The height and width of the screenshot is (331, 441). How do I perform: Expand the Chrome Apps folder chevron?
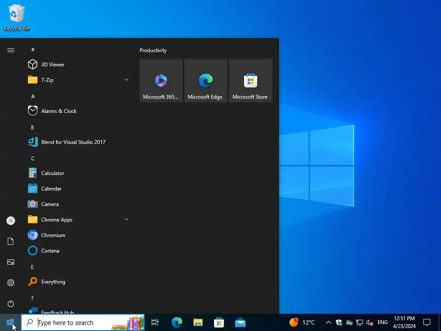[x=127, y=219]
